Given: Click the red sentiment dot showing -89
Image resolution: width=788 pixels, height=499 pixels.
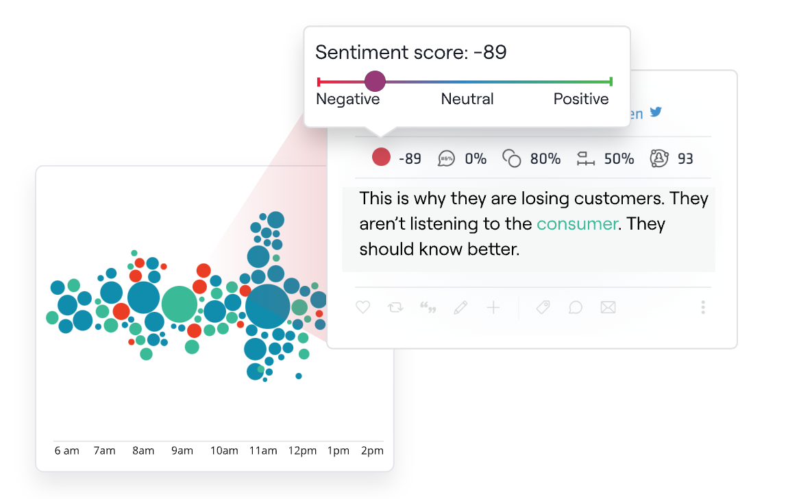Looking at the screenshot, I should click(382, 156).
